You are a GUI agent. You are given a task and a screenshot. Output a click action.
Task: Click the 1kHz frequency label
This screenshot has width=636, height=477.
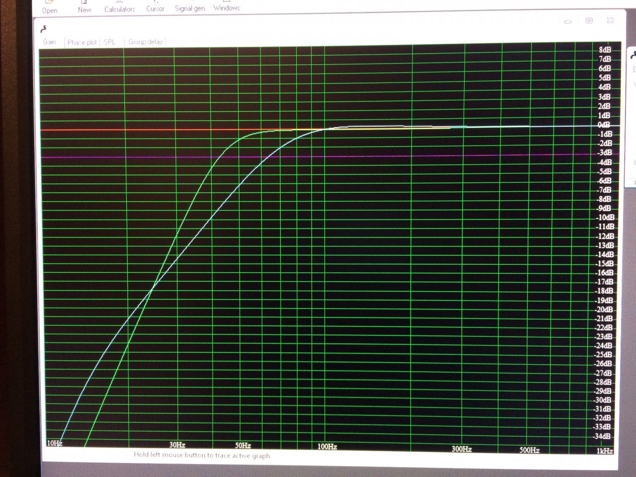(605, 451)
